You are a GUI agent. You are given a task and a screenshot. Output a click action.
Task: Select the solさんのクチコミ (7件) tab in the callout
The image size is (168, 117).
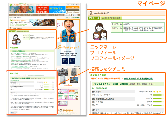(111, 18)
